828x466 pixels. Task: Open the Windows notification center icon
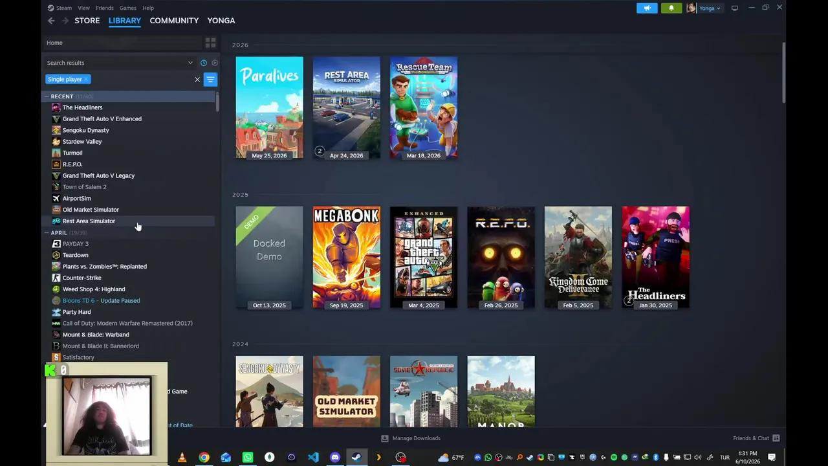click(x=772, y=458)
